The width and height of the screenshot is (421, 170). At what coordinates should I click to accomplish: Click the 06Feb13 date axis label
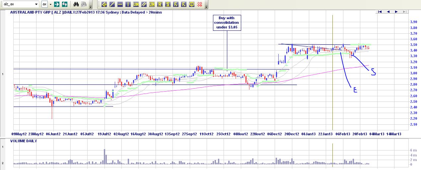point(343,134)
